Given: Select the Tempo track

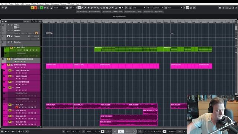Looking at the screenshot, I should pos(21,38).
